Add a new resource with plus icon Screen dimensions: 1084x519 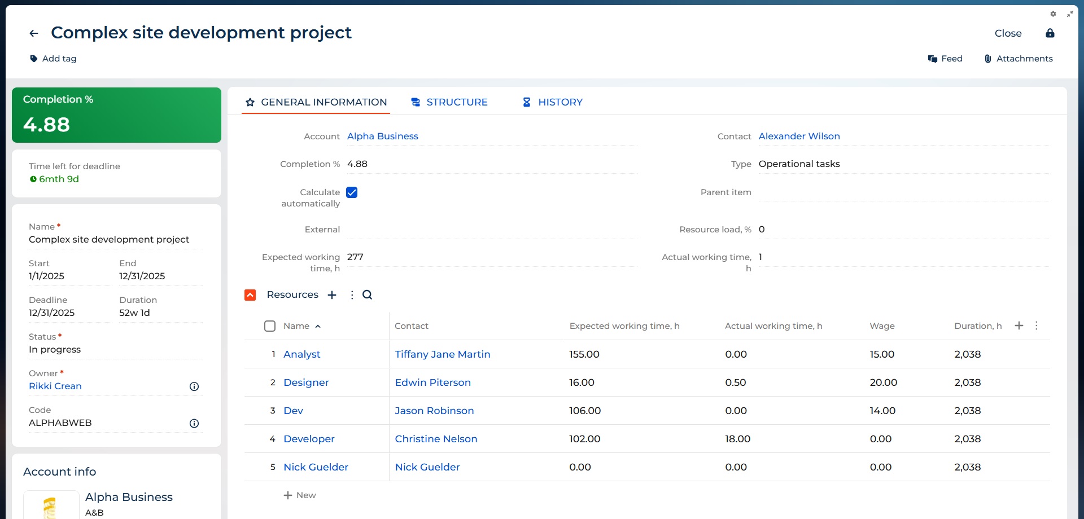(x=332, y=295)
